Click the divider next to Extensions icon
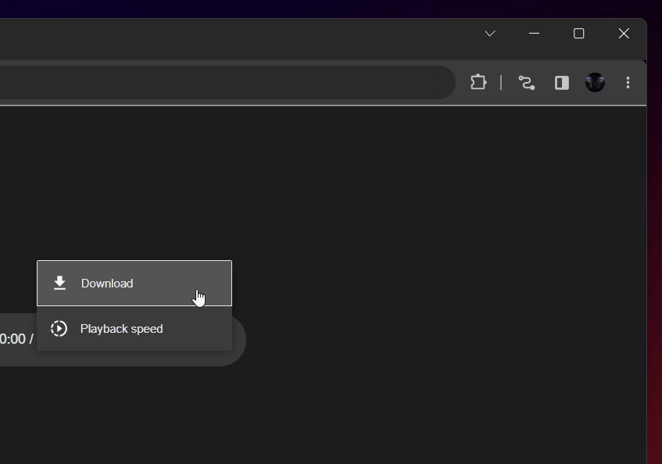 (501, 83)
